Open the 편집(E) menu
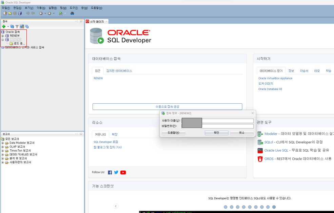This screenshot has width=334, height=213. coord(17,8)
